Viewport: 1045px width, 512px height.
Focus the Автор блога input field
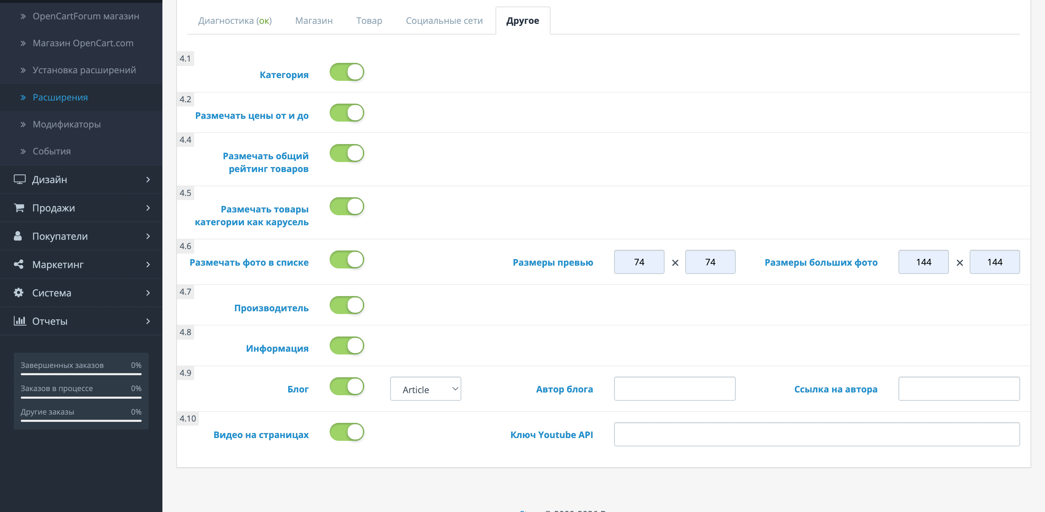[x=674, y=389]
